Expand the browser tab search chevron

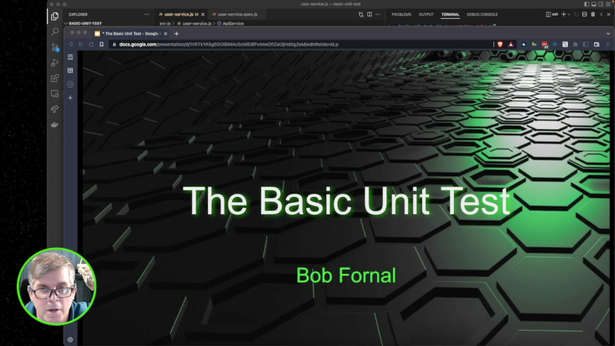click(x=608, y=34)
